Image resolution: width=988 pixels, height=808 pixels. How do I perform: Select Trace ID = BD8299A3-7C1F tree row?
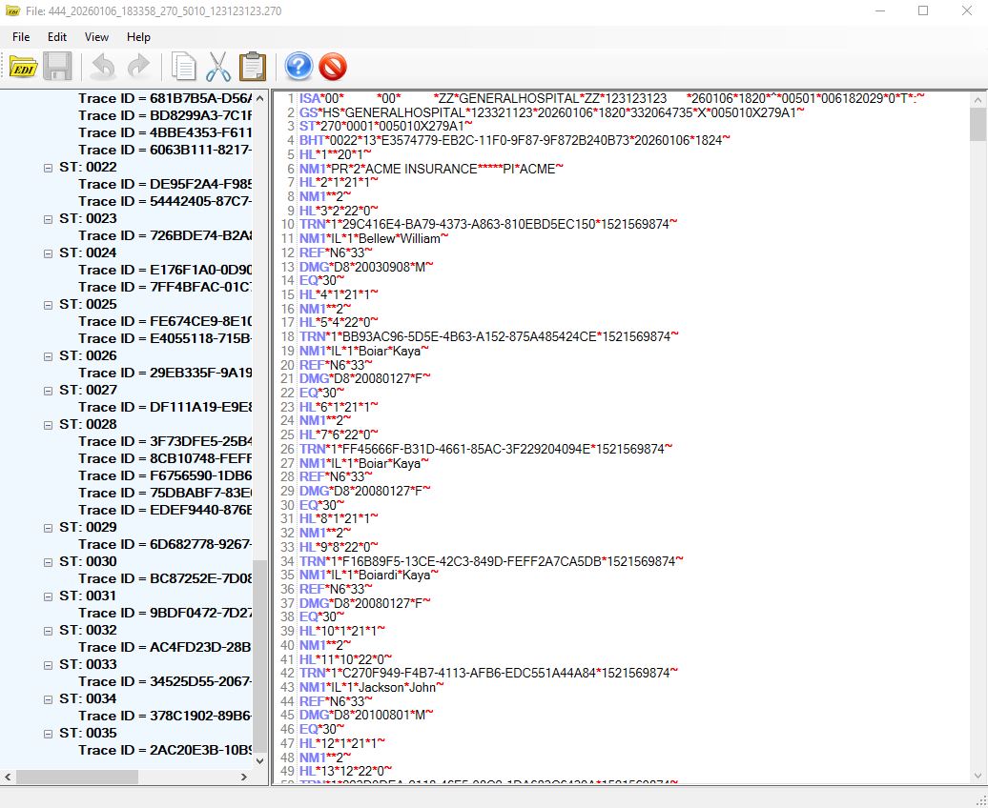tap(165, 115)
